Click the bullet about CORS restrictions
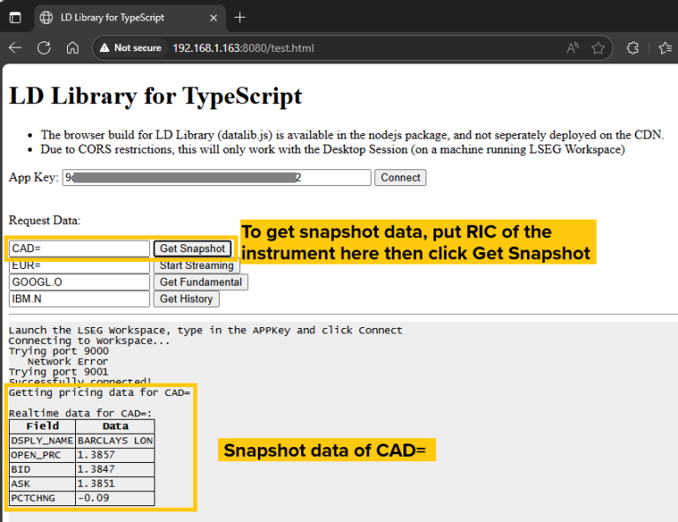Image resolution: width=678 pixels, height=522 pixels. (333, 149)
